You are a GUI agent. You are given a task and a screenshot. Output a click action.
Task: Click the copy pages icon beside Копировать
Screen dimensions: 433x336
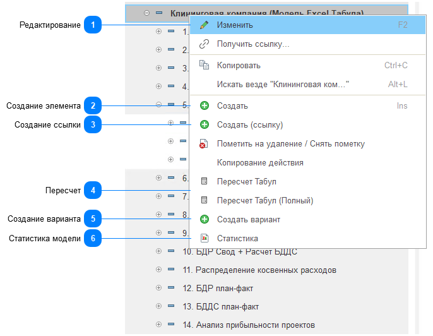pos(204,65)
